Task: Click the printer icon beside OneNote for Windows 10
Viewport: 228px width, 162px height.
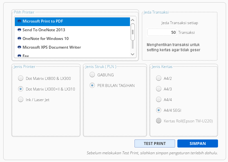Action: pyautogui.click(x=19, y=38)
